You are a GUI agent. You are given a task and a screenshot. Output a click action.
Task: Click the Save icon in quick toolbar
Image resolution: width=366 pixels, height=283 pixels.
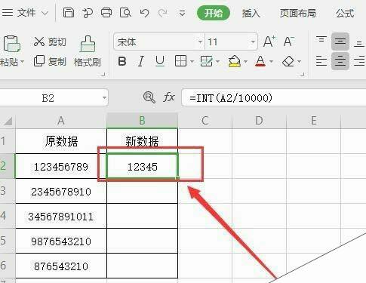point(69,13)
